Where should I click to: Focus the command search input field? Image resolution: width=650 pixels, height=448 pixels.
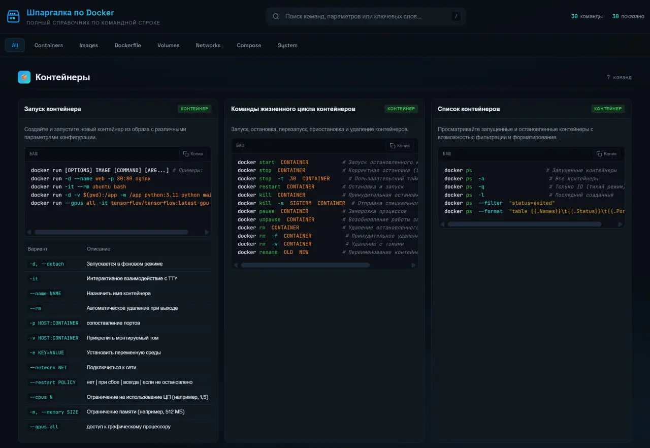(x=366, y=16)
